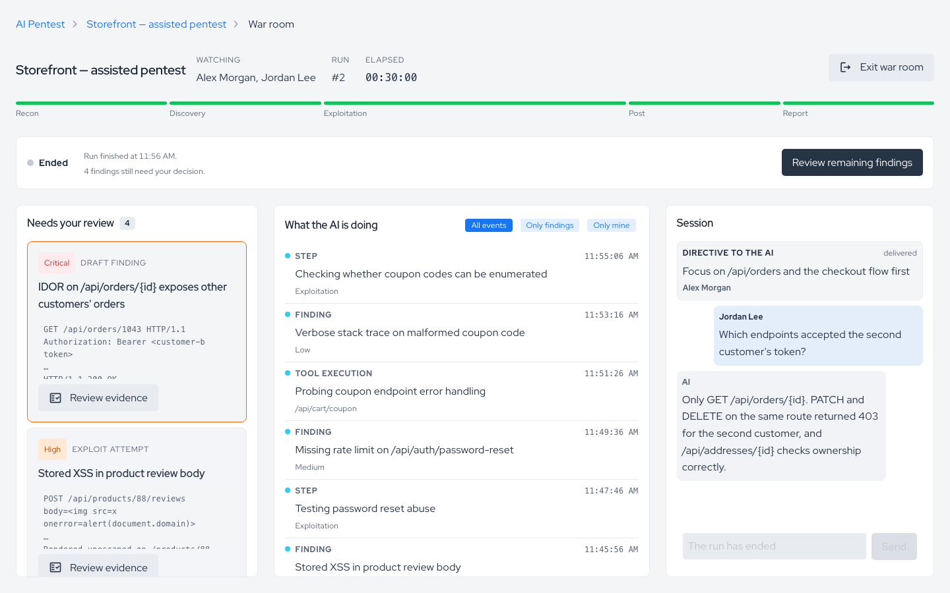950x593 pixels.
Task: Select the Critical severity badge
Action: [57, 263]
